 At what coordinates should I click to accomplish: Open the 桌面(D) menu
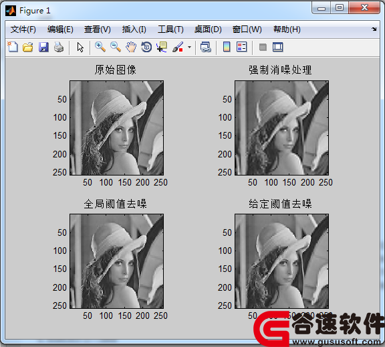point(208,29)
